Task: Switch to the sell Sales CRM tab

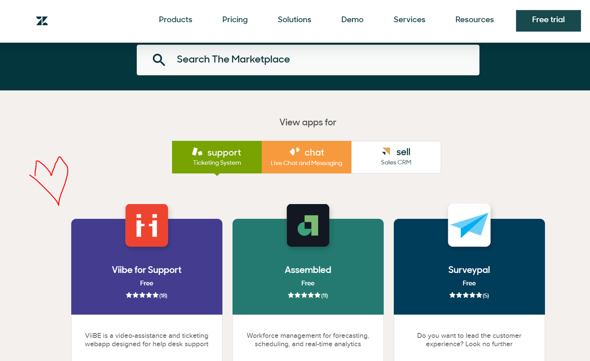Action: pos(396,157)
